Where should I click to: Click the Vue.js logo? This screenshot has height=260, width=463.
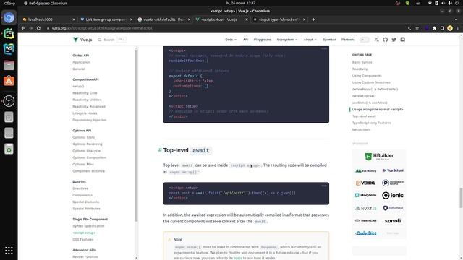point(82,40)
